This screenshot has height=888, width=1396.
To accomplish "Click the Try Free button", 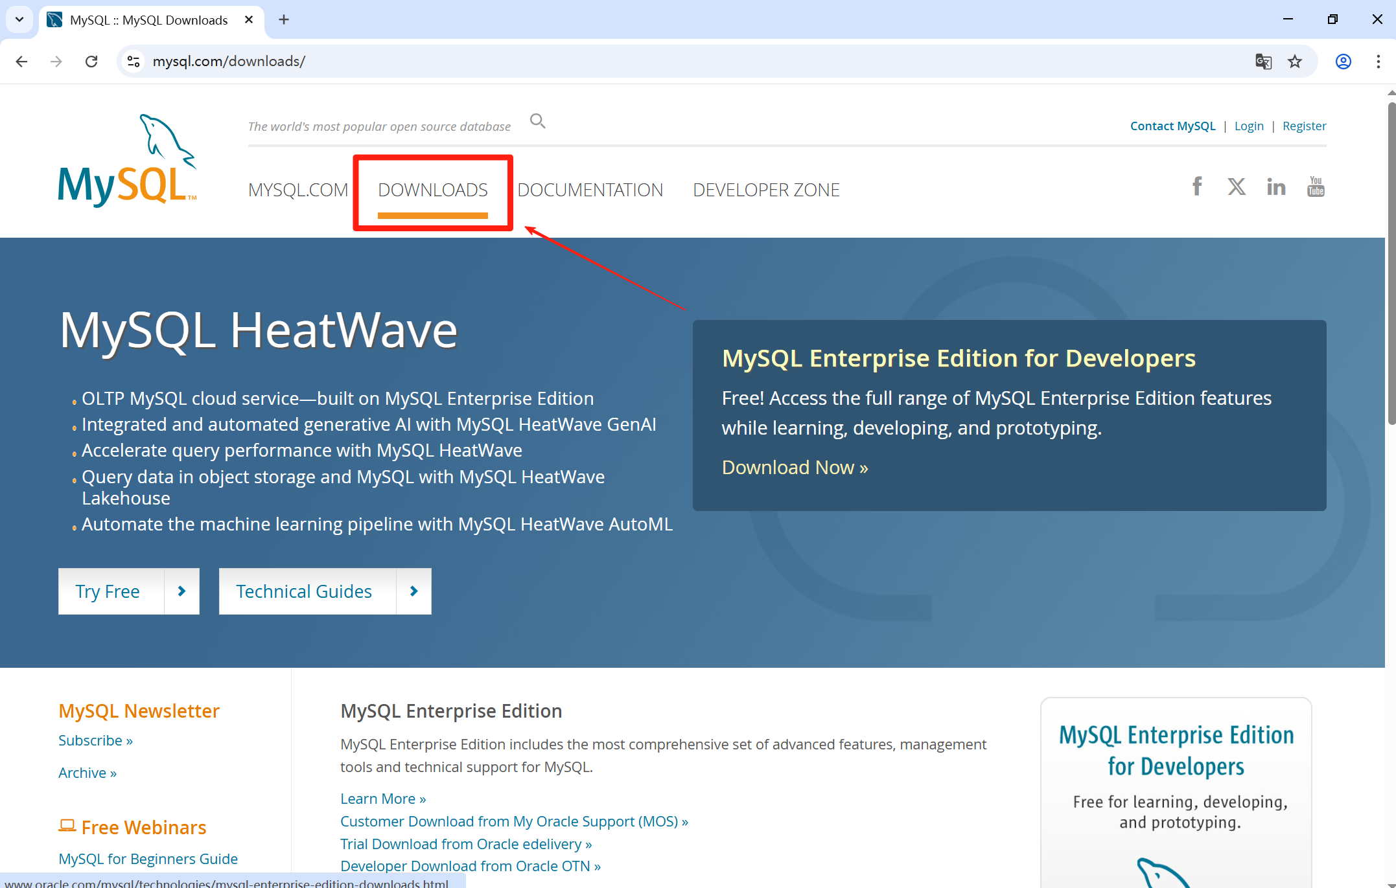I will [x=129, y=591].
